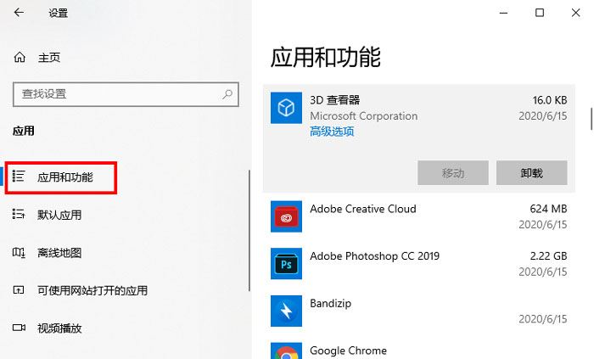Select 应用和功能 in the sidebar
594x359 pixels.
click(x=65, y=177)
